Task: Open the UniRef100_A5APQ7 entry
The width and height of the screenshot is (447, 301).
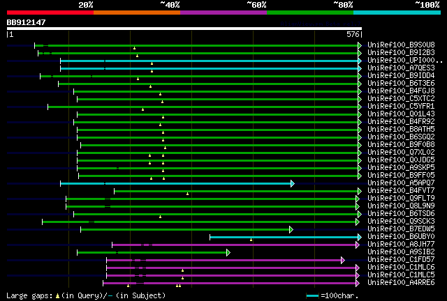Action: tap(401, 183)
